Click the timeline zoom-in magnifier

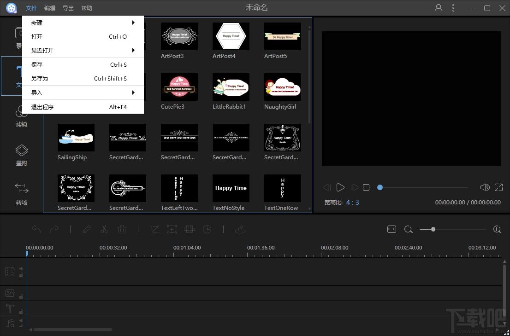pyautogui.click(x=497, y=230)
